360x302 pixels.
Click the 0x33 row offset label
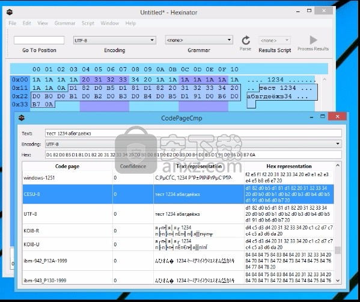pyautogui.click(x=20, y=104)
